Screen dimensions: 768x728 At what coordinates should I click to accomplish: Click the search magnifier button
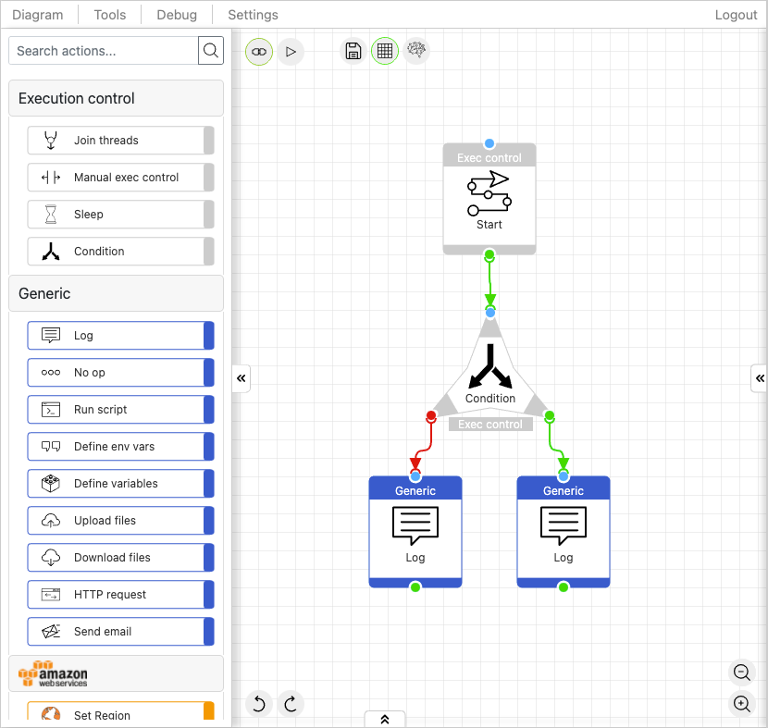(211, 51)
